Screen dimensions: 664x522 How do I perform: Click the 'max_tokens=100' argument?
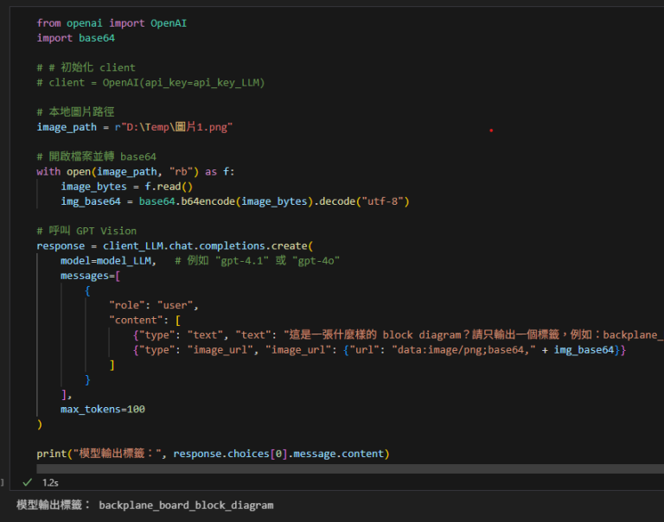click(x=103, y=410)
